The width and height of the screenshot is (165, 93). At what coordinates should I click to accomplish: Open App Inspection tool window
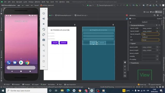tap(70, 84)
